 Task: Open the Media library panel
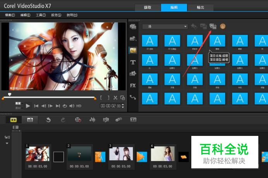[x=133, y=27]
